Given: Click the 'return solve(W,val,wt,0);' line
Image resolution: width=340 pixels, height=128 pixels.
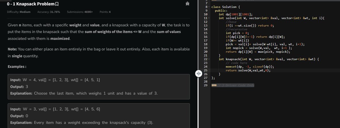Looking at the screenshot, I should pyautogui.click(x=248, y=70).
